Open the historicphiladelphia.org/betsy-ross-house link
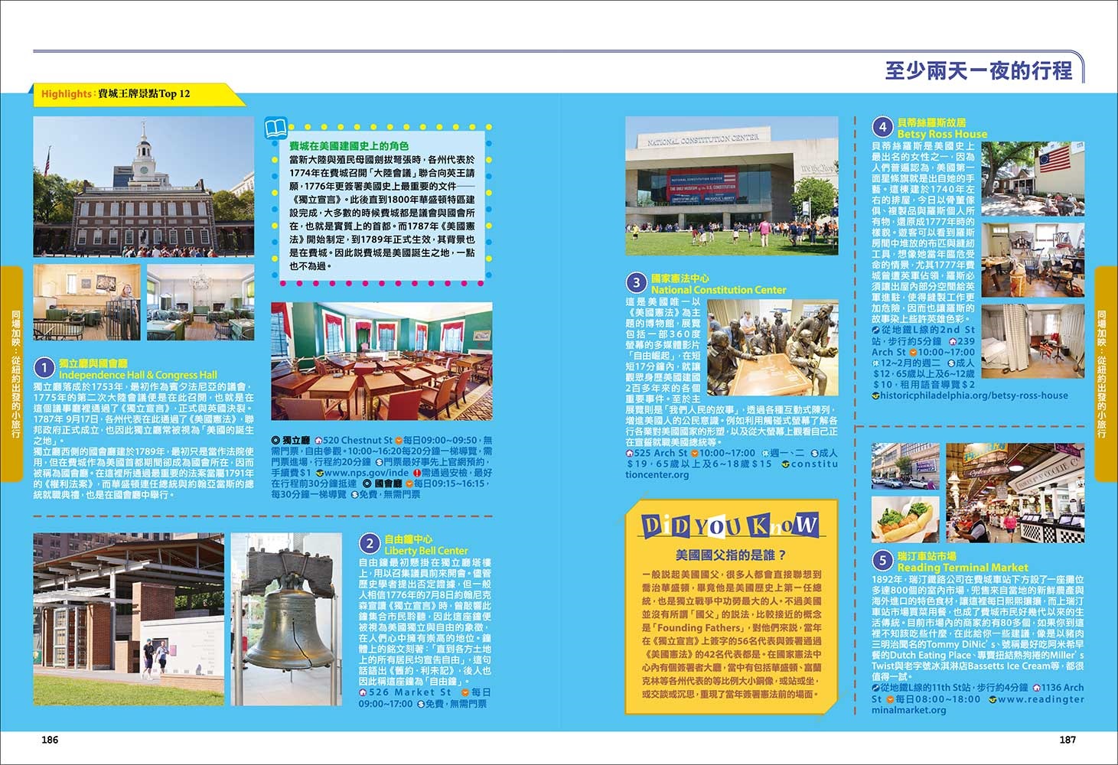This screenshot has width=1118, height=765. coord(974,396)
